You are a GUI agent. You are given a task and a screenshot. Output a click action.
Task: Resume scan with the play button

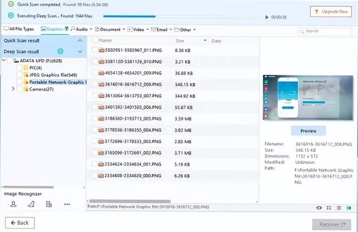[267, 17]
